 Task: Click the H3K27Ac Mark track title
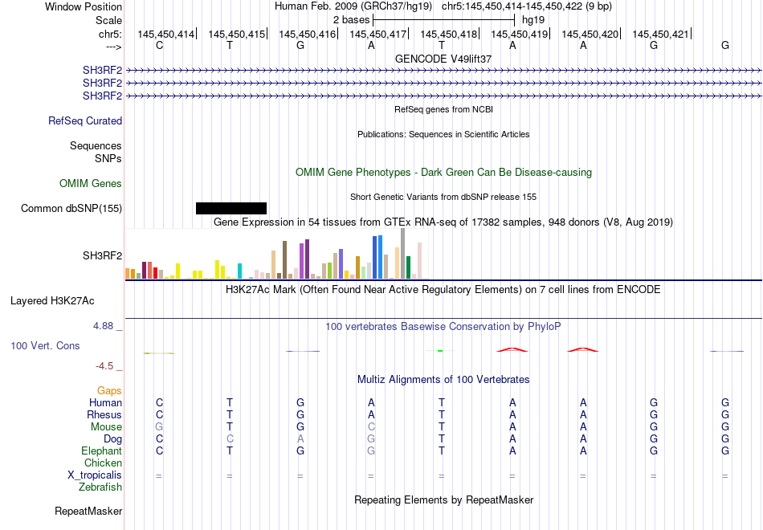click(443, 290)
